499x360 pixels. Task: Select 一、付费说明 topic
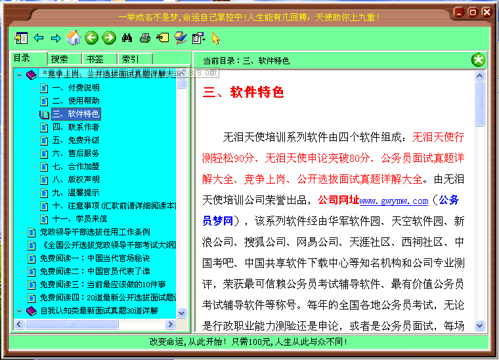[76, 88]
